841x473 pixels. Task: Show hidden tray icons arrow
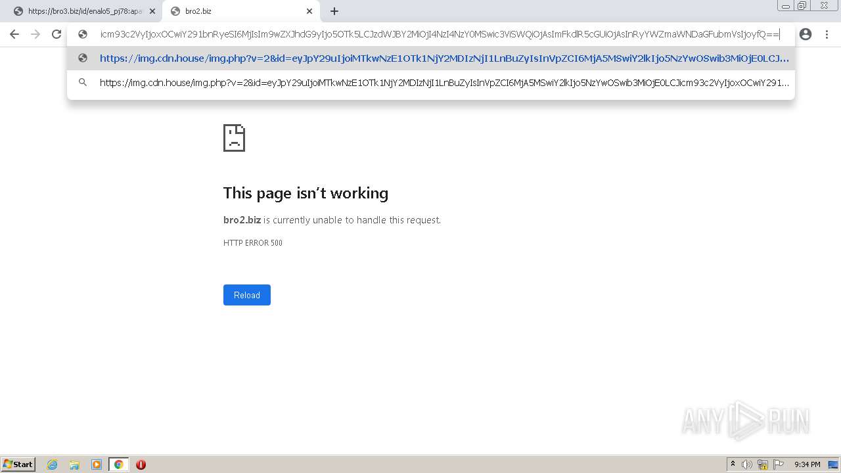[x=733, y=464]
